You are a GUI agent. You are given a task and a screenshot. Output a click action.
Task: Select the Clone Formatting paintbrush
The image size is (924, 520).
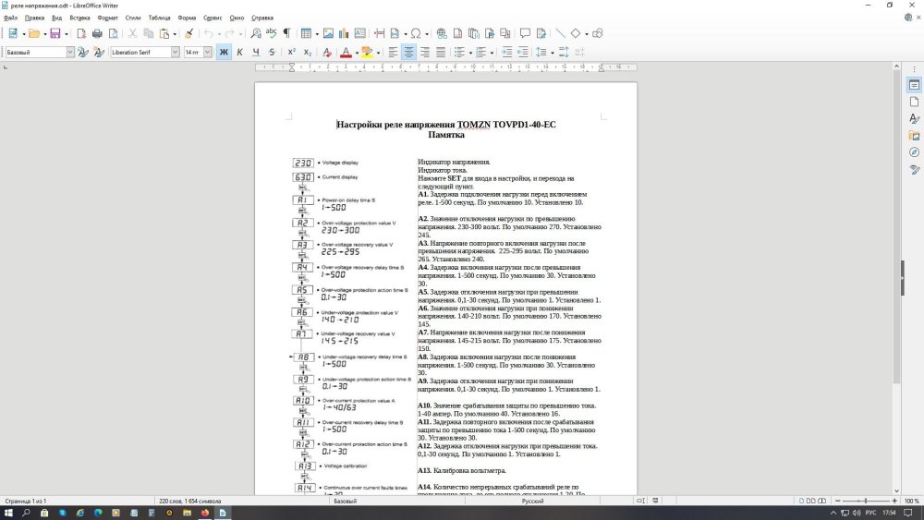tap(188, 33)
